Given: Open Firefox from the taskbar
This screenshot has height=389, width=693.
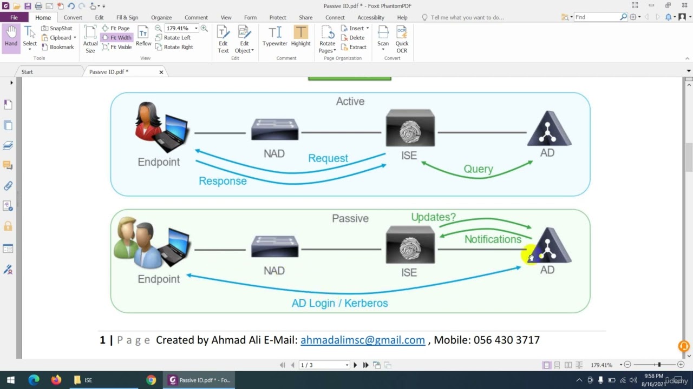Looking at the screenshot, I should coord(56,380).
